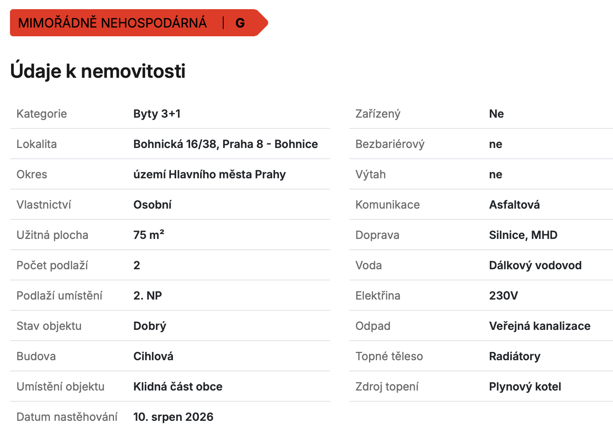Viewport: 613px width, 430px height.
Task: Click the 2. NP floor placement value
Action: [147, 296]
